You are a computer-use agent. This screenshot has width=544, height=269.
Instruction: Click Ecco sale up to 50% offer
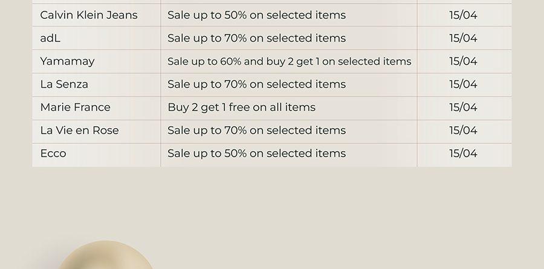257,154
